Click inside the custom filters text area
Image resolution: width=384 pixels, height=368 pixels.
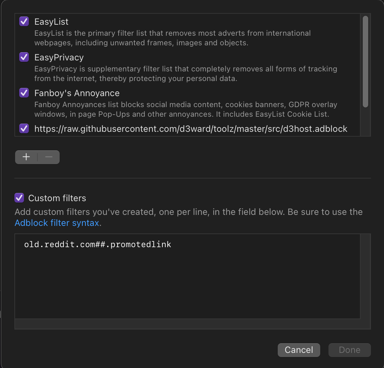point(187,281)
